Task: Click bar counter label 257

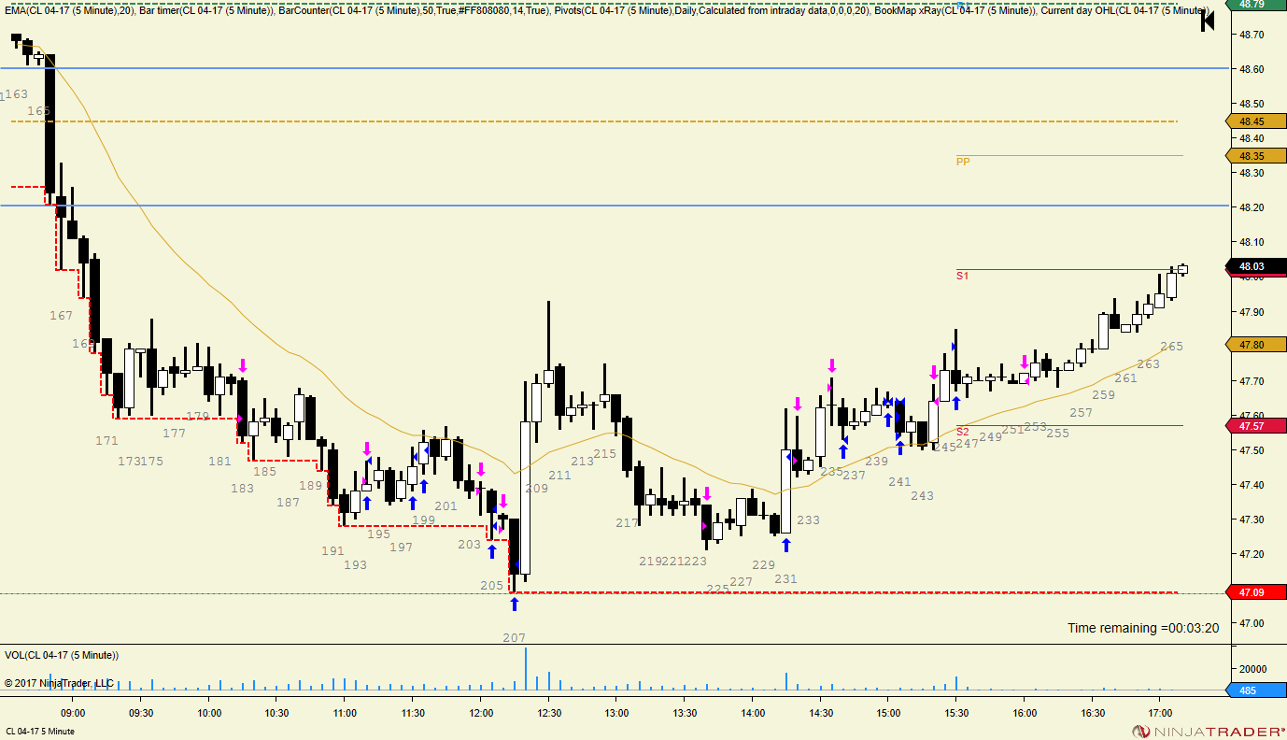Action: pos(1081,413)
